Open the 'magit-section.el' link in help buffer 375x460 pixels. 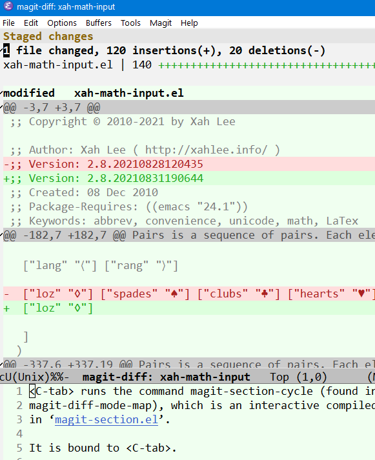[106, 419]
